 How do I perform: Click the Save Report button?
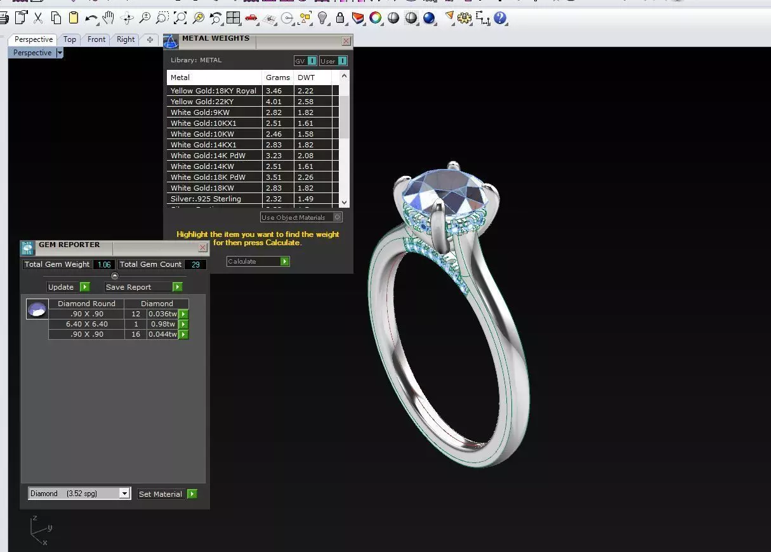click(143, 287)
